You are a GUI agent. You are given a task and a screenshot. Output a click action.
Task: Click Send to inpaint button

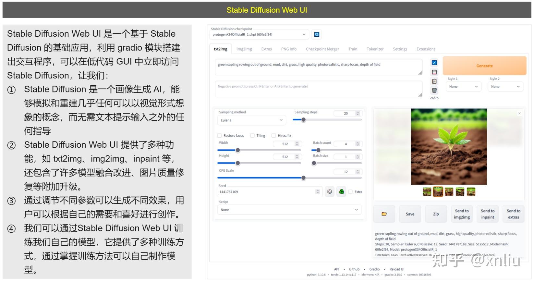tap(488, 214)
